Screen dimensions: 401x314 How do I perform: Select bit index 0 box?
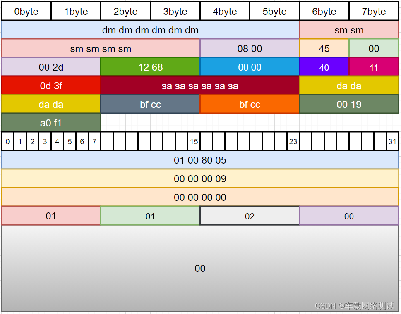(x=8, y=141)
